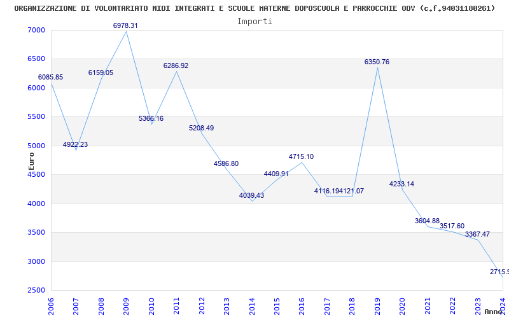Click the 4039.43 data label
The width and height of the screenshot is (509, 318).
point(251,195)
